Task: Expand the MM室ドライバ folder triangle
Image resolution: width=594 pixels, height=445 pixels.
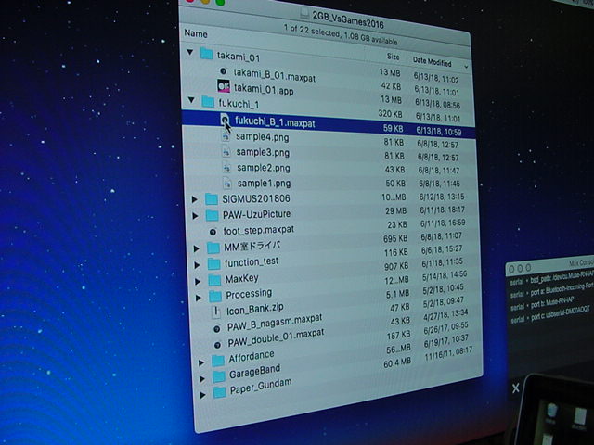Action: (x=196, y=248)
